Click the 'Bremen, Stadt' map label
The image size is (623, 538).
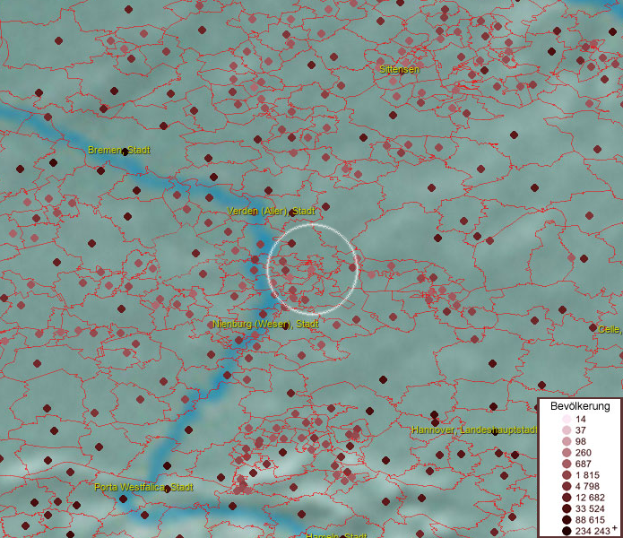tap(119, 151)
